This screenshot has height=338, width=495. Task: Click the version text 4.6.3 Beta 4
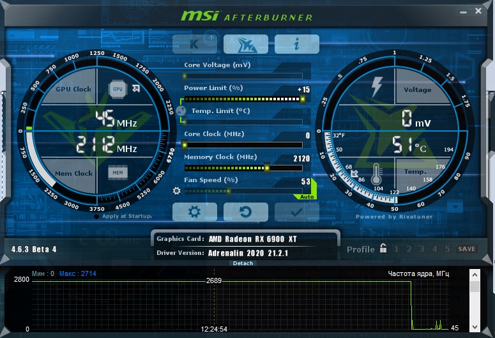click(34, 249)
